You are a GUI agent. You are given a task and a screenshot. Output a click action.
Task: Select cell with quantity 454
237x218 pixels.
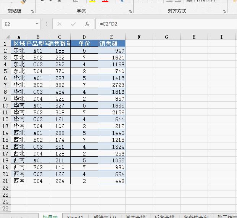pyautogui.click(x=60, y=91)
